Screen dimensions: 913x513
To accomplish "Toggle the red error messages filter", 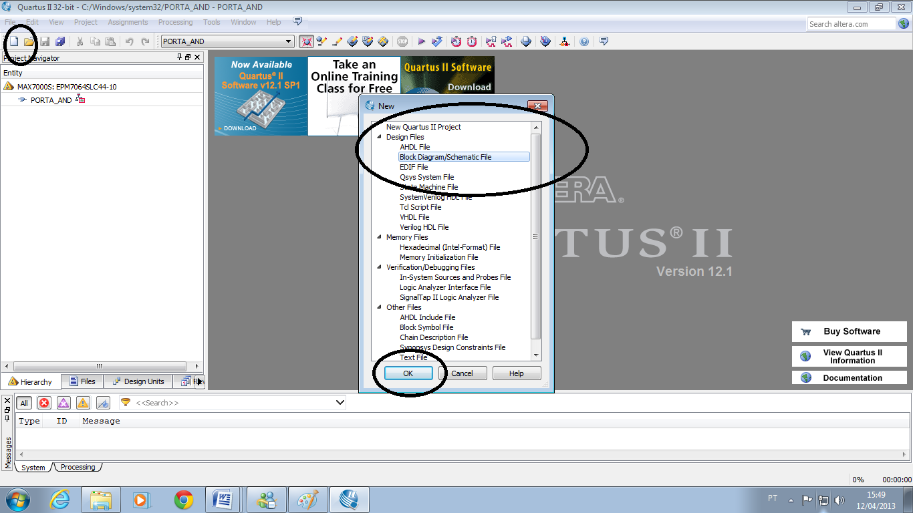I will 44,403.
